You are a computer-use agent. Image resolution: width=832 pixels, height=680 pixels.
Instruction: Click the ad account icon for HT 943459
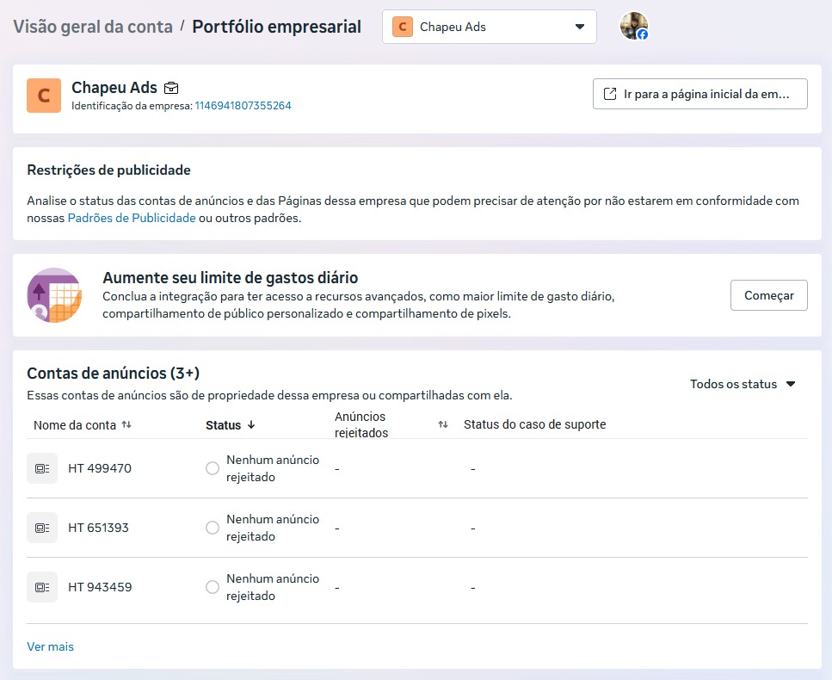click(41, 587)
